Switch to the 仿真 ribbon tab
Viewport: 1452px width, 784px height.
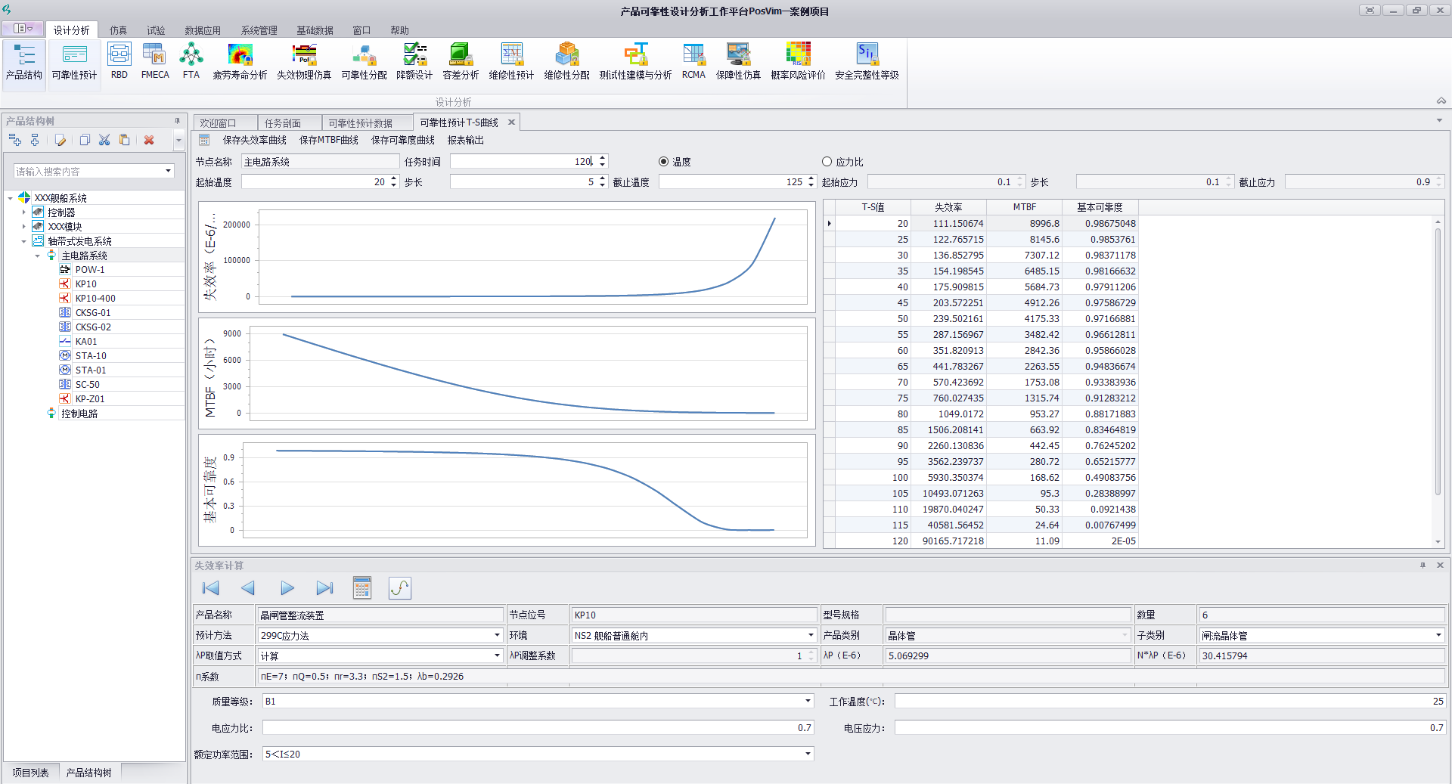point(118,30)
